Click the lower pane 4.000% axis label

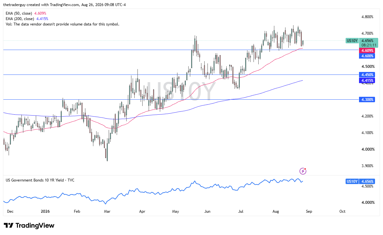click(x=368, y=203)
